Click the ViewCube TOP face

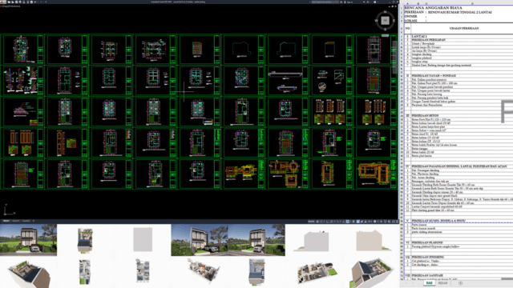[385, 21]
